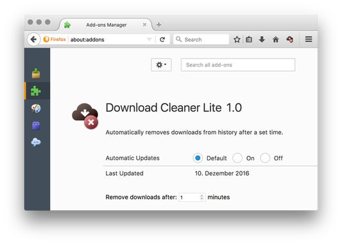Open the Plugins lego block category
The width and height of the screenshot is (342, 245).
(36, 125)
